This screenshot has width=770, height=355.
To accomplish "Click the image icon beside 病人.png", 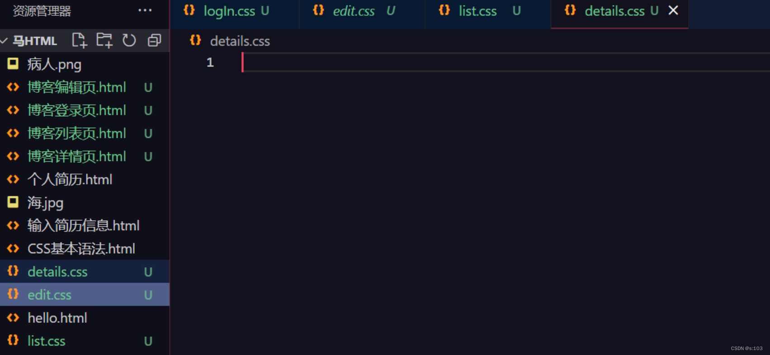I will click(13, 64).
